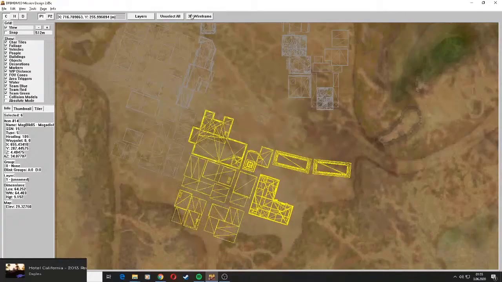This screenshot has width=502, height=282.
Task: Open the Page menu
Action: (43, 9)
